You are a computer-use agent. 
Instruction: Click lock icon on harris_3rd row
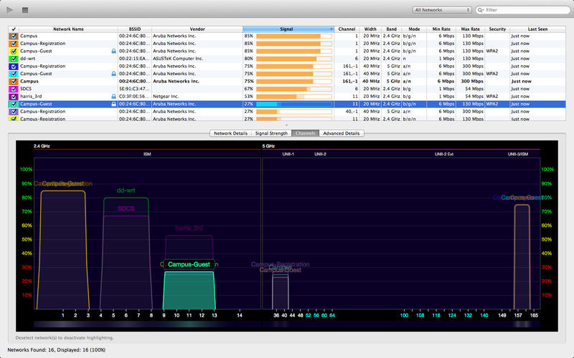coord(113,96)
